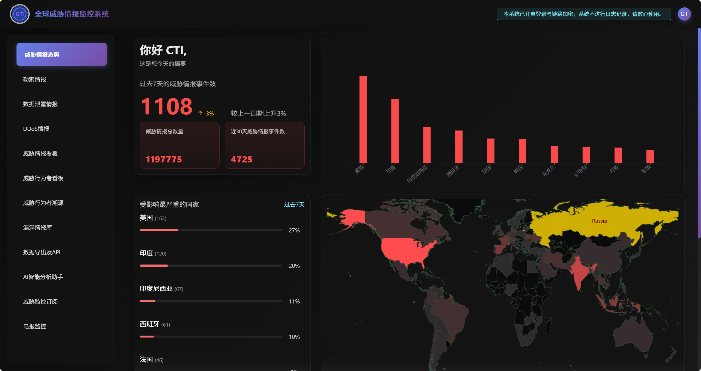Click Russia on the world map

coord(599,221)
